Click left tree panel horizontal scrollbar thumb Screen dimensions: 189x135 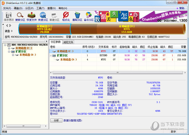pyautogui.click(x=23, y=126)
